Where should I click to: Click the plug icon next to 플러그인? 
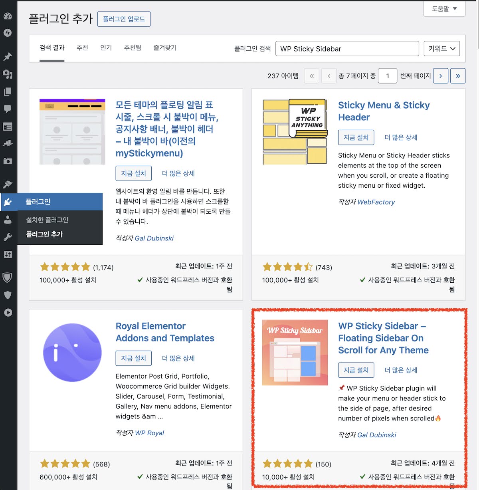(x=8, y=202)
